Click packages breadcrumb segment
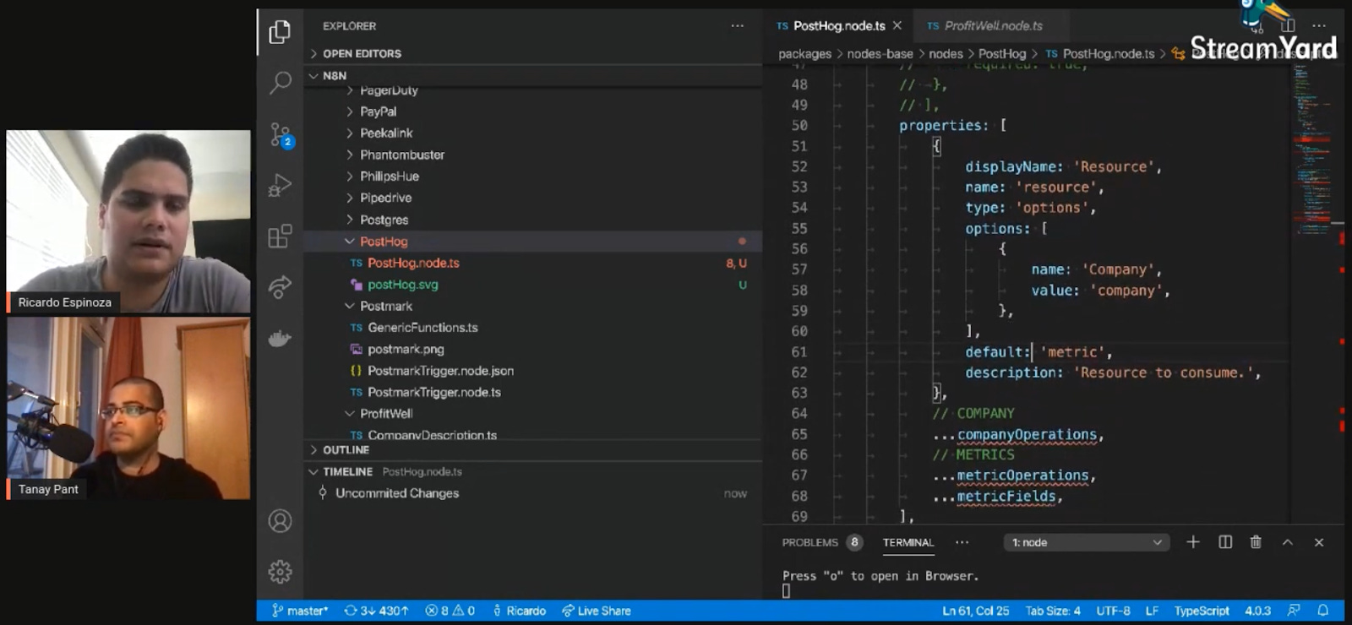Image resolution: width=1352 pixels, height=625 pixels. pyautogui.click(x=804, y=54)
